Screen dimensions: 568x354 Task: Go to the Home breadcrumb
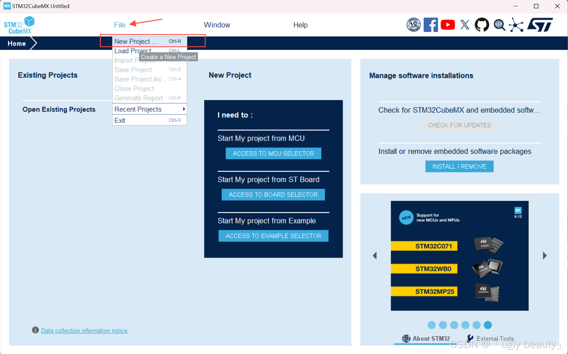click(x=17, y=43)
